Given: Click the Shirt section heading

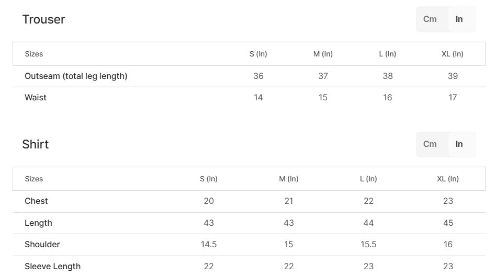Looking at the screenshot, I should (x=36, y=144).
